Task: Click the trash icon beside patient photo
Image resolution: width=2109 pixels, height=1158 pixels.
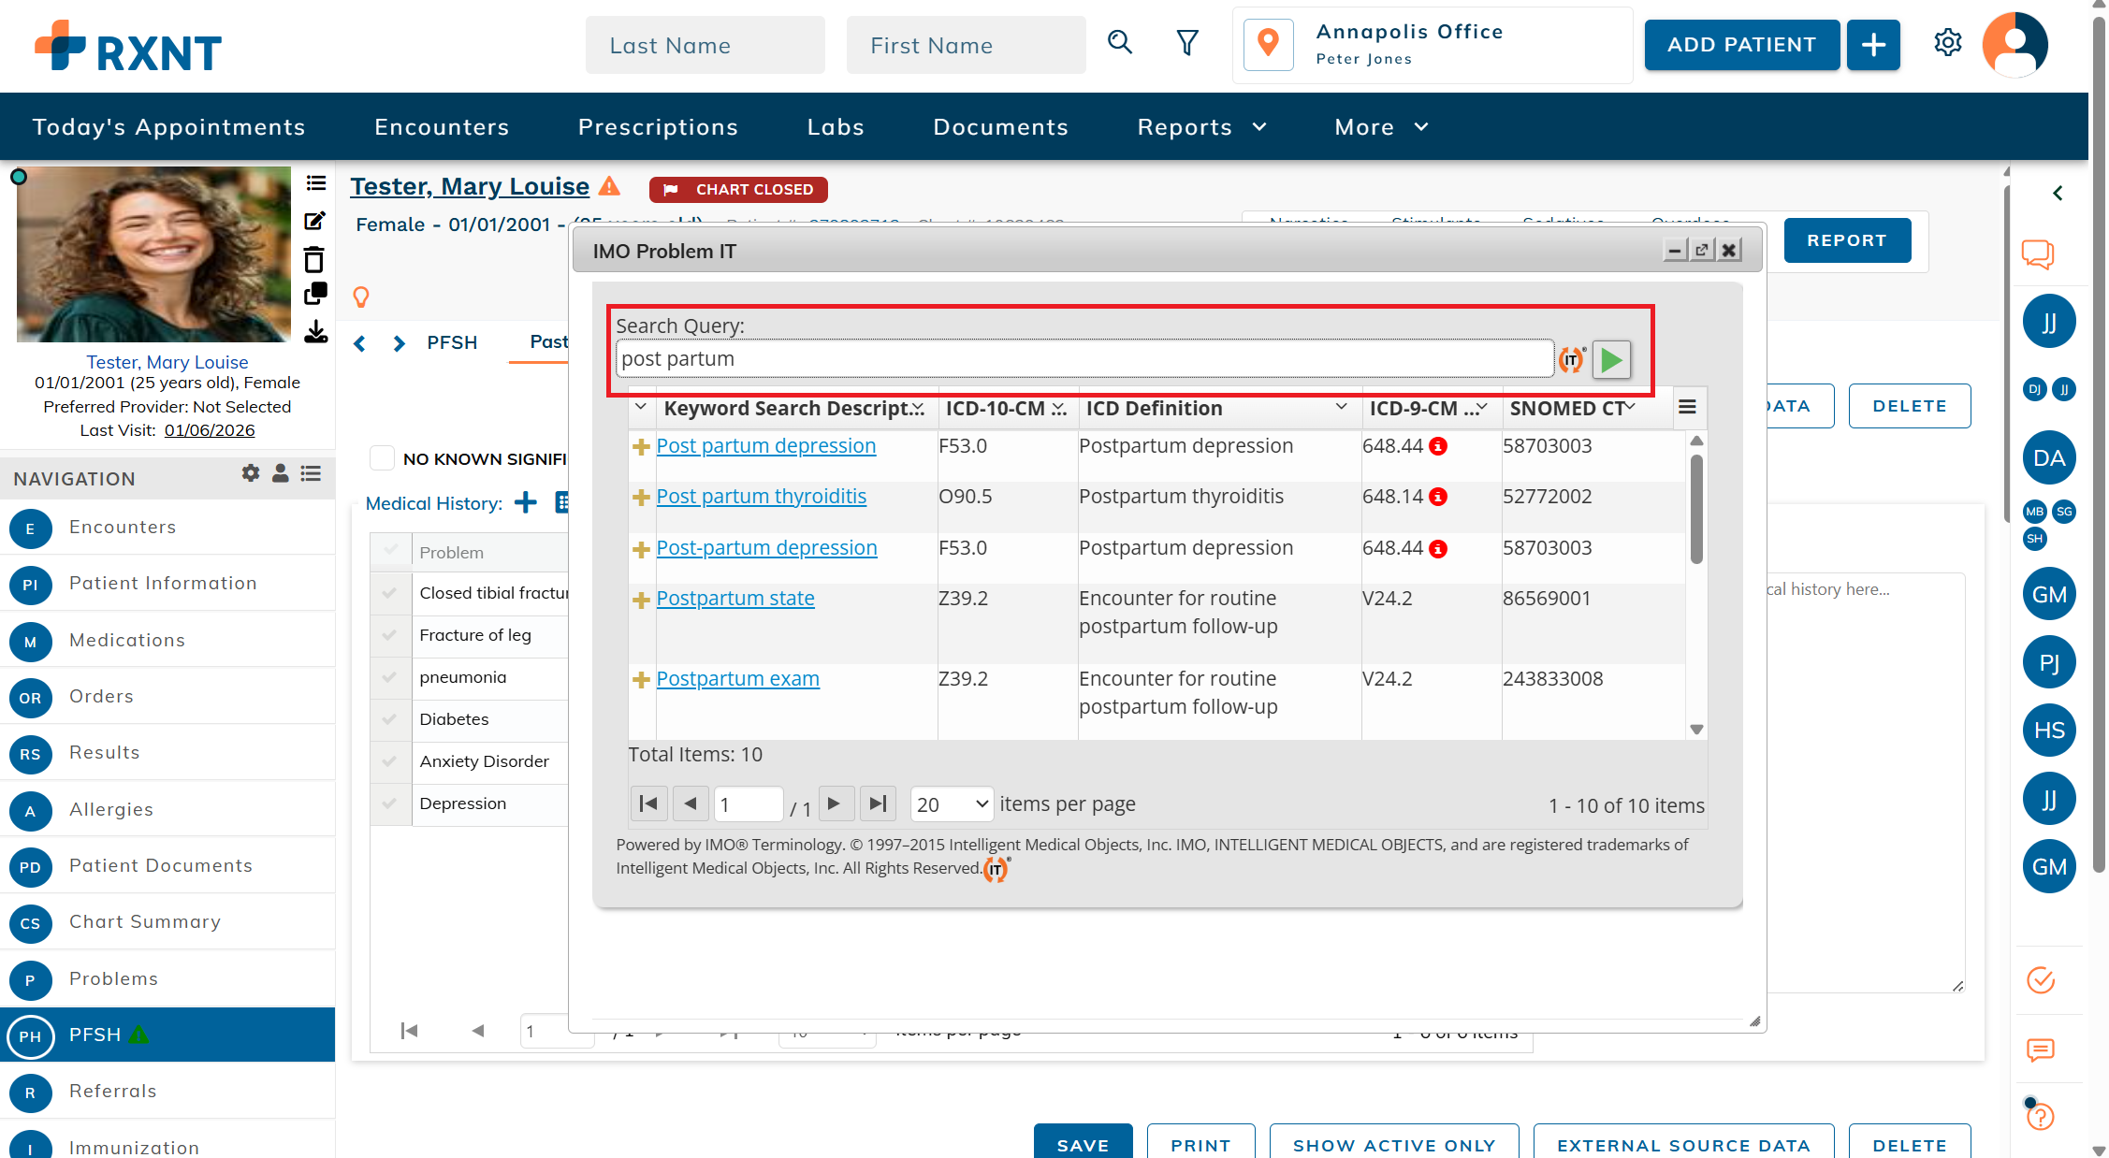Action: click(314, 259)
